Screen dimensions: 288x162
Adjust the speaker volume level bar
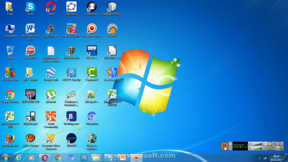coord(258,144)
